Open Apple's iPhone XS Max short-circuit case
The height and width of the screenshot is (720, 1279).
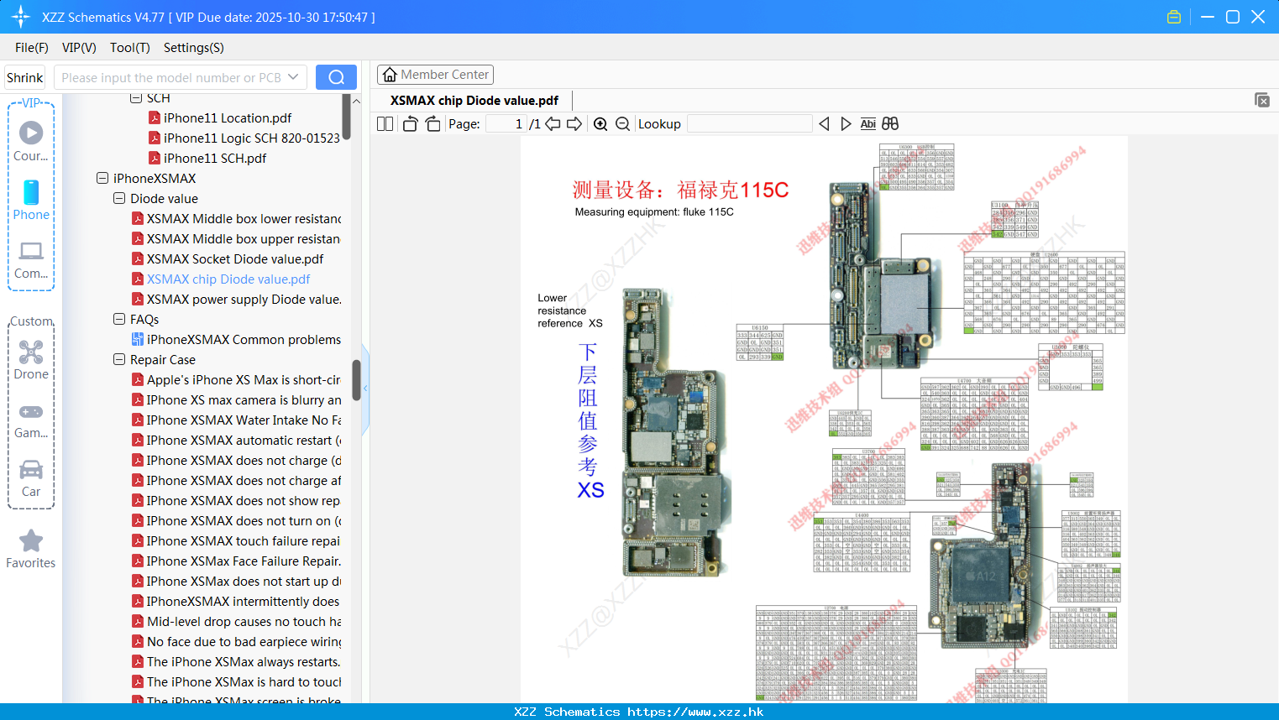click(x=237, y=379)
